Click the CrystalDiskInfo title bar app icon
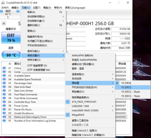This screenshot has width=151, height=138. [x=3, y=3]
